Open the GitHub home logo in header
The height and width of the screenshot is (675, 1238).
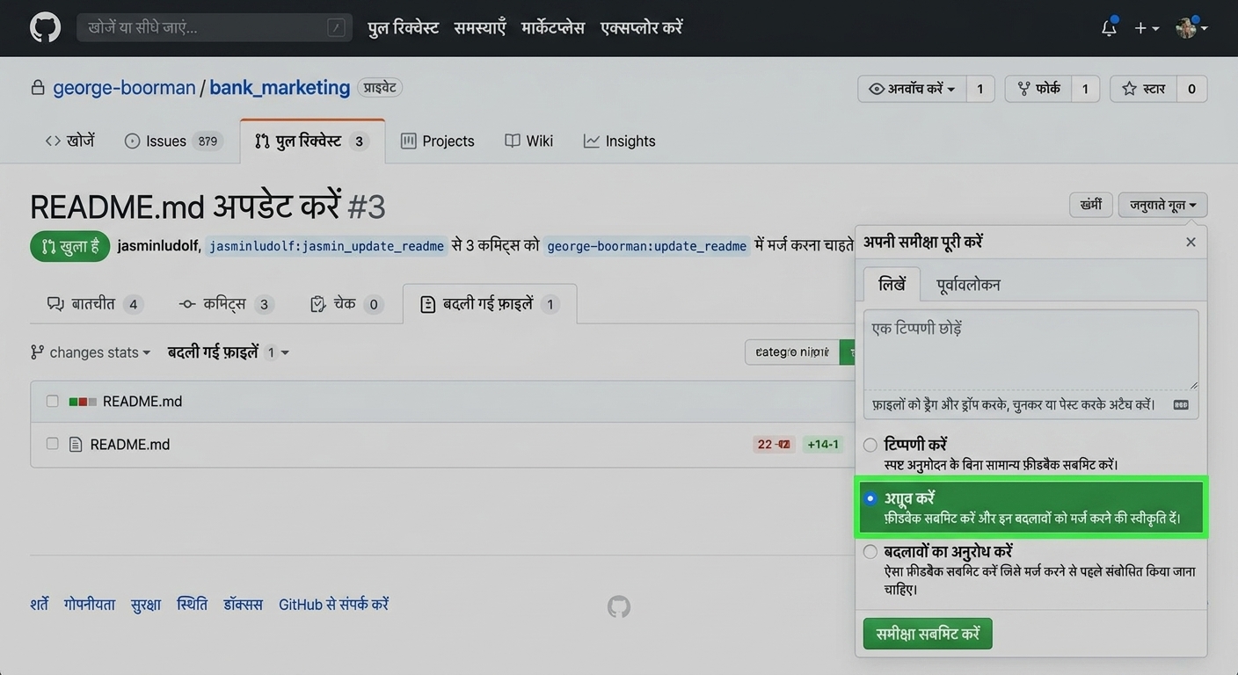coord(46,28)
